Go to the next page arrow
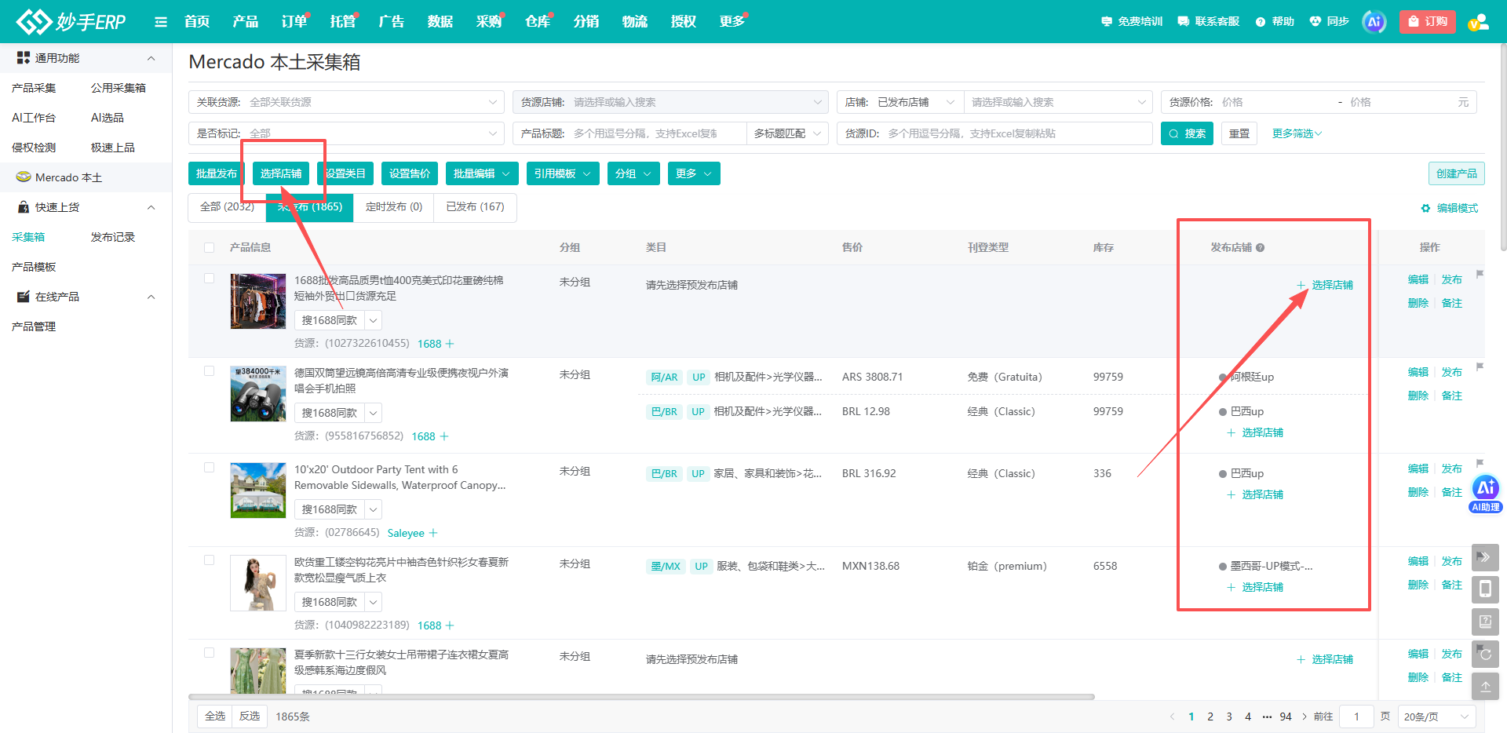This screenshot has width=1507, height=733. (1304, 717)
